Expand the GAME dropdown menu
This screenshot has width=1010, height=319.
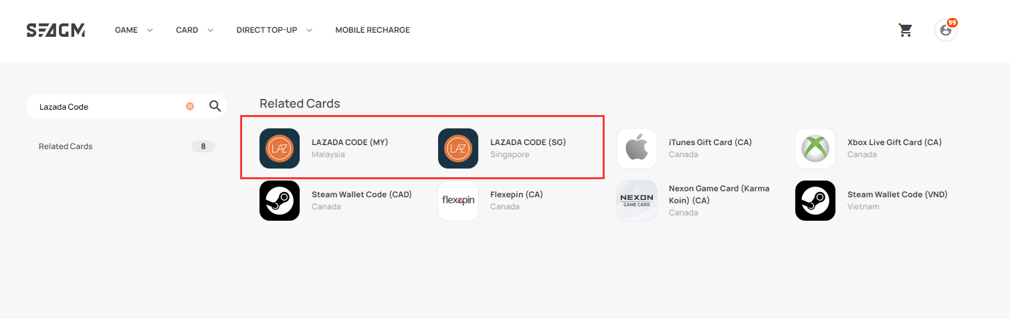tap(134, 30)
